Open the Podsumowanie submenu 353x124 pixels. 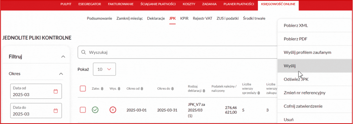tap(99, 19)
